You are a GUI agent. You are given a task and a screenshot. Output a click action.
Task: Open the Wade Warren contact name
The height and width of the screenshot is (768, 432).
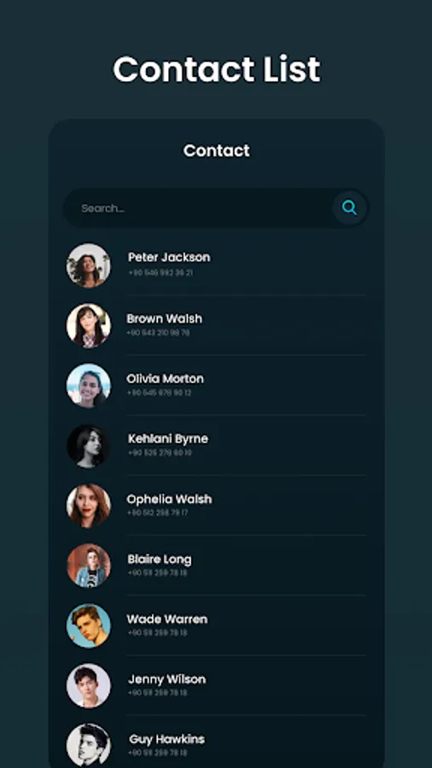[x=167, y=620]
